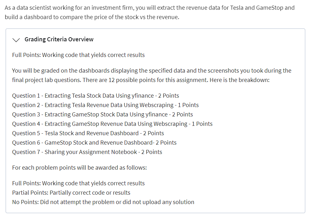
Task: Click the Question 1 Tesla Stock Data line
Action: click(x=95, y=96)
